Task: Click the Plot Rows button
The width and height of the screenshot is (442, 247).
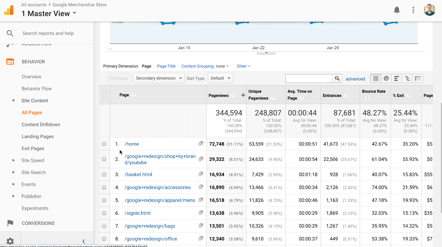Action: pos(119,78)
